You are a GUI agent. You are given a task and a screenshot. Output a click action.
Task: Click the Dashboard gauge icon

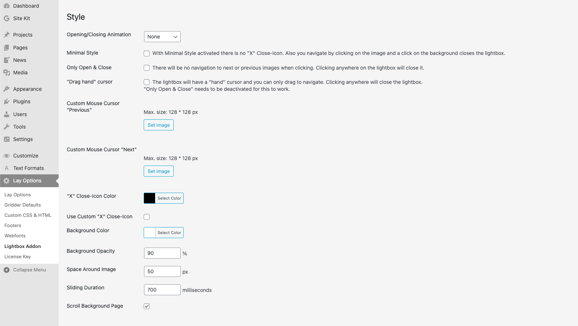7,6
